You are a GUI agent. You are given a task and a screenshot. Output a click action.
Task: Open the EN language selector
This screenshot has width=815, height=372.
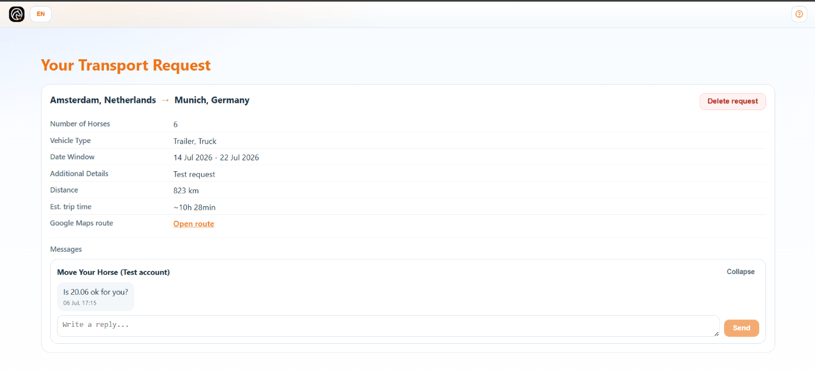[41, 14]
